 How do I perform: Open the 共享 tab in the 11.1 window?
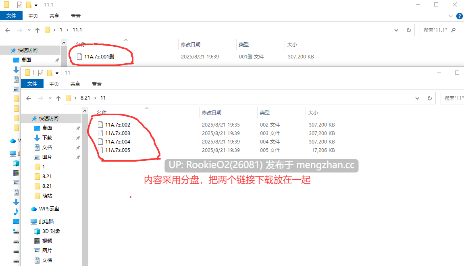tap(54, 16)
